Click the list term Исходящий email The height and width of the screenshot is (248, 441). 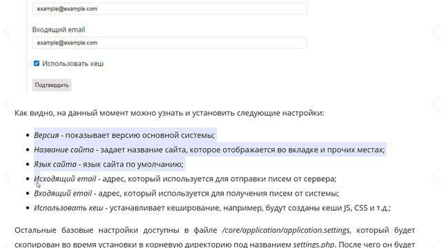point(65,179)
